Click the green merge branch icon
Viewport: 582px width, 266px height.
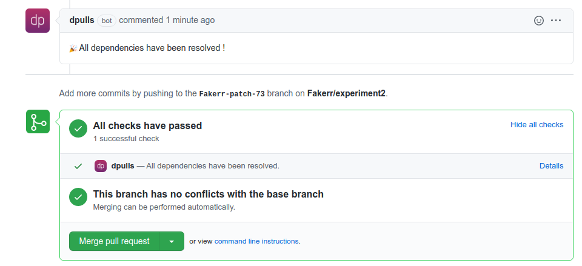click(x=38, y=121)
